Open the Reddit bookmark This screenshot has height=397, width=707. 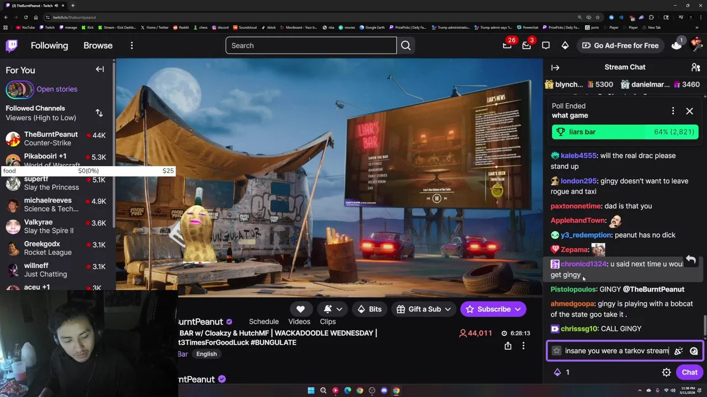[181, 28]
